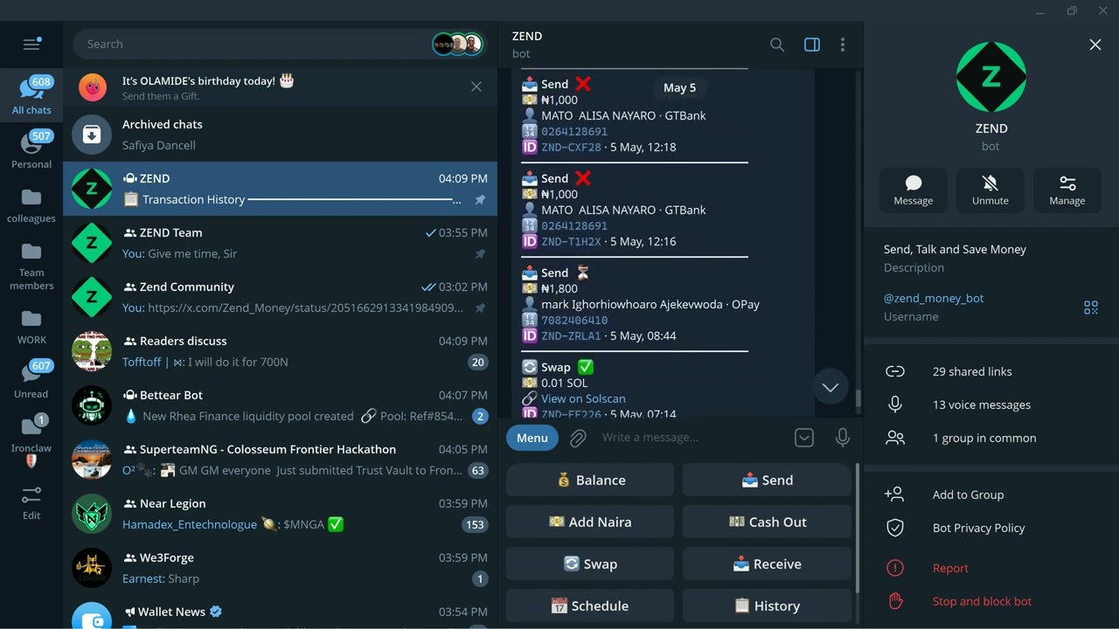This screenshot has width=1119, height=629.
Task: Dismiss the birthday notification banner
Action: pos(476,86)
